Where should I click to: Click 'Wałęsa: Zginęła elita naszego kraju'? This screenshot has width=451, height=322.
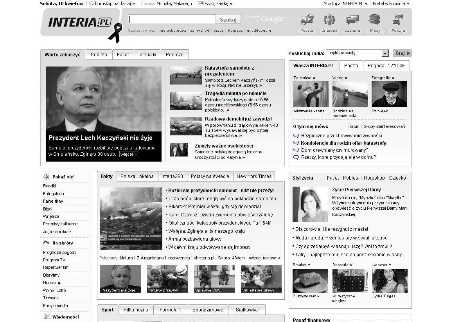pos(207,231)
